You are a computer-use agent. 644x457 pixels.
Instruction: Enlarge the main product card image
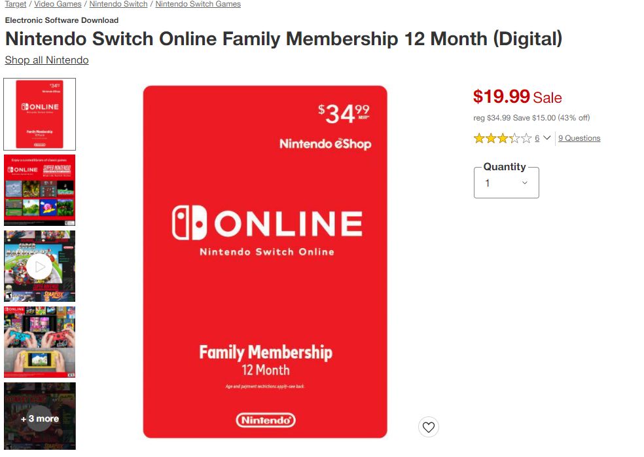click(x=265, y=262)
